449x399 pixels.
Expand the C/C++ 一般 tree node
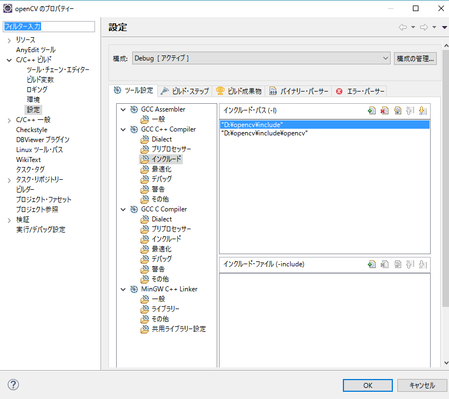click(9, 120)
